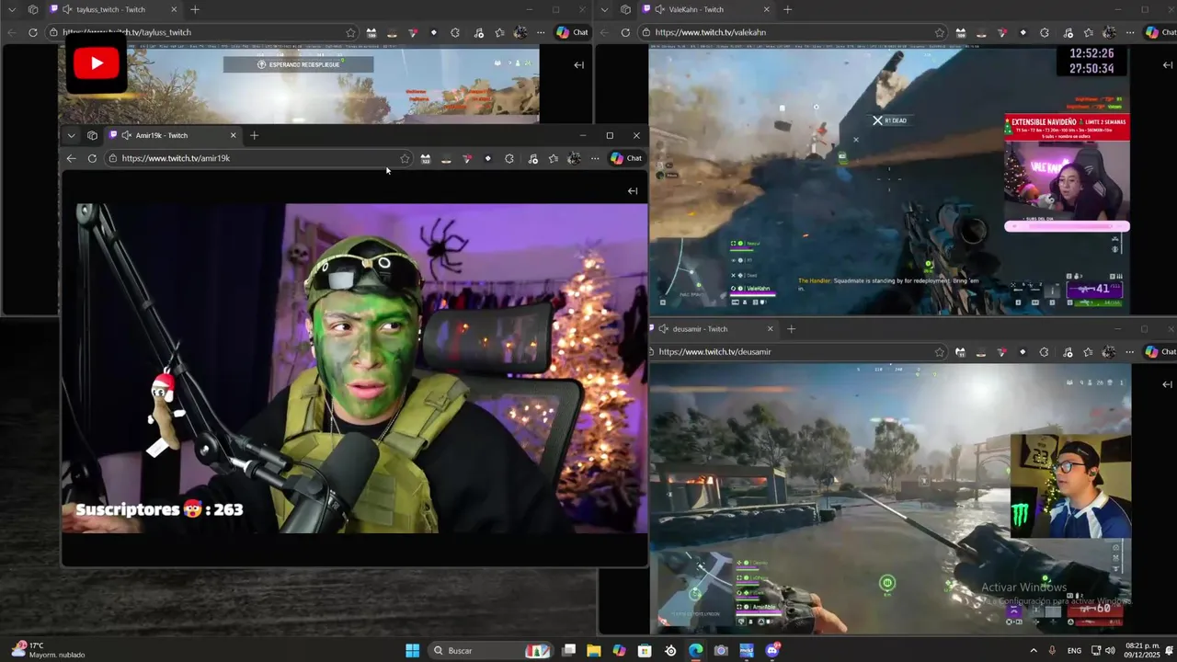Open File Explorer from the taskbar
This screenshot has height=662, width=1177.
tap(594, 650)
